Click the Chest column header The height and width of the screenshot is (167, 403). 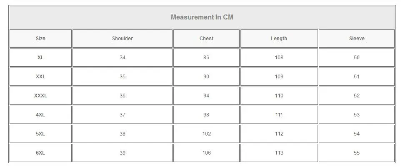206,39
